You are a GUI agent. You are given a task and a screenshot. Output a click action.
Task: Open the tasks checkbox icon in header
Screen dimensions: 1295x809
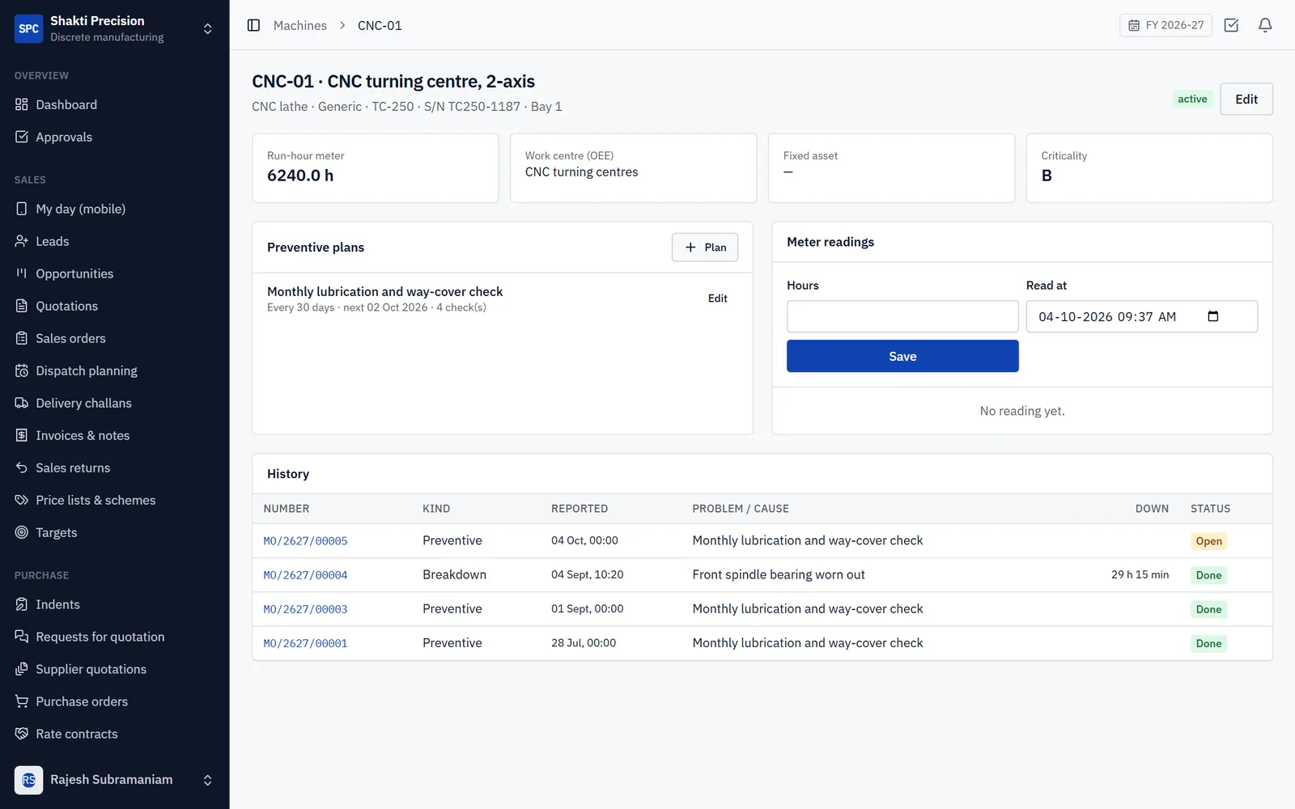(1231, 25)
